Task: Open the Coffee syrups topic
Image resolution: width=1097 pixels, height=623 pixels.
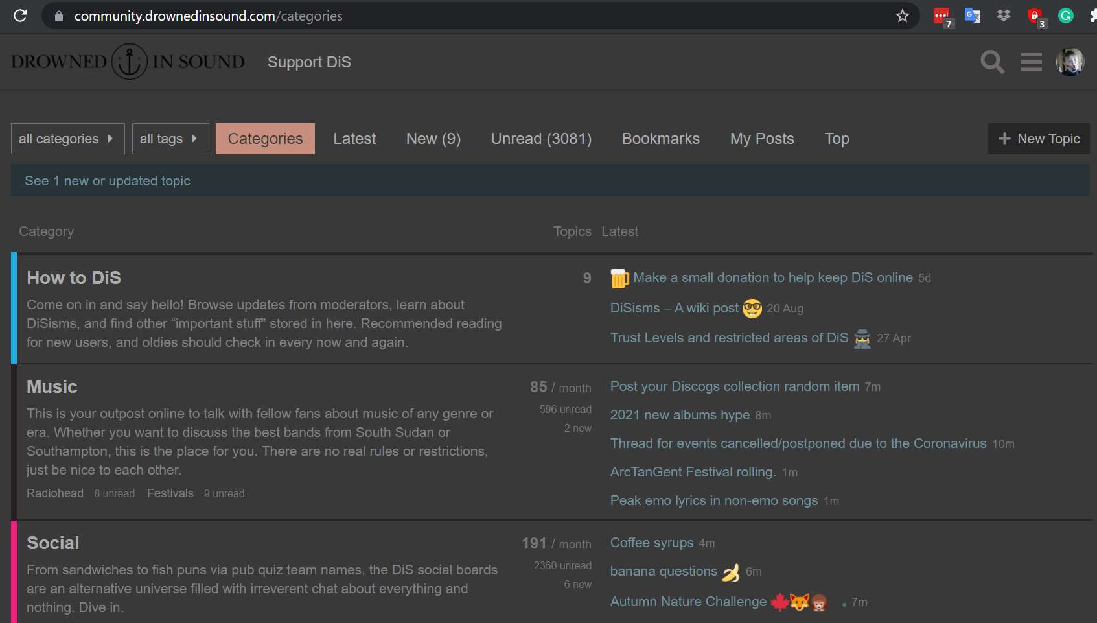Action: pos(652,543)
